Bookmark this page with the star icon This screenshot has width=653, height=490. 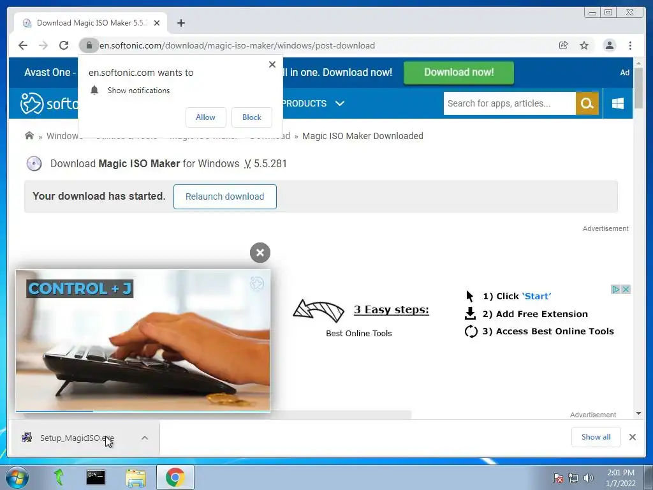(584, 45)
